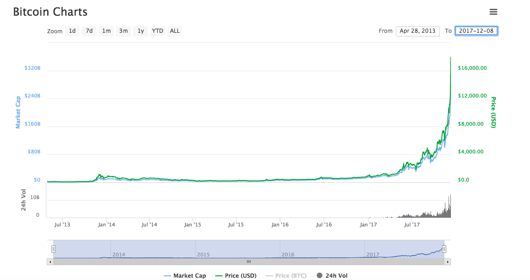The height and width of the screenshot is (280, 530).
Task: Open the chart hamburger context menu
Action: (493, 12)
